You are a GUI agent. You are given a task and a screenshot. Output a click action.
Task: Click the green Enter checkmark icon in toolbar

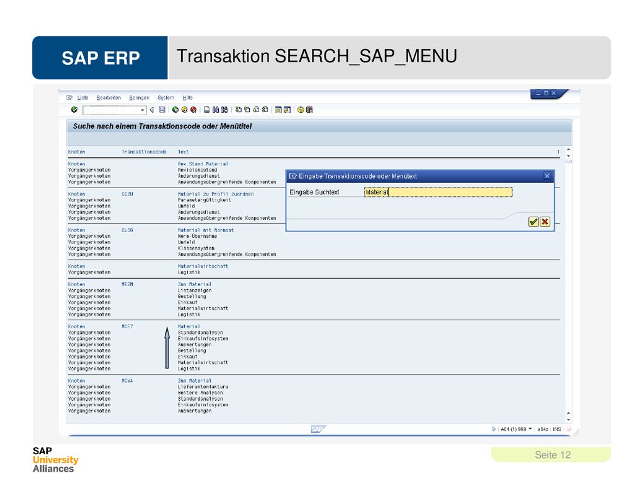tap(74, 109)
